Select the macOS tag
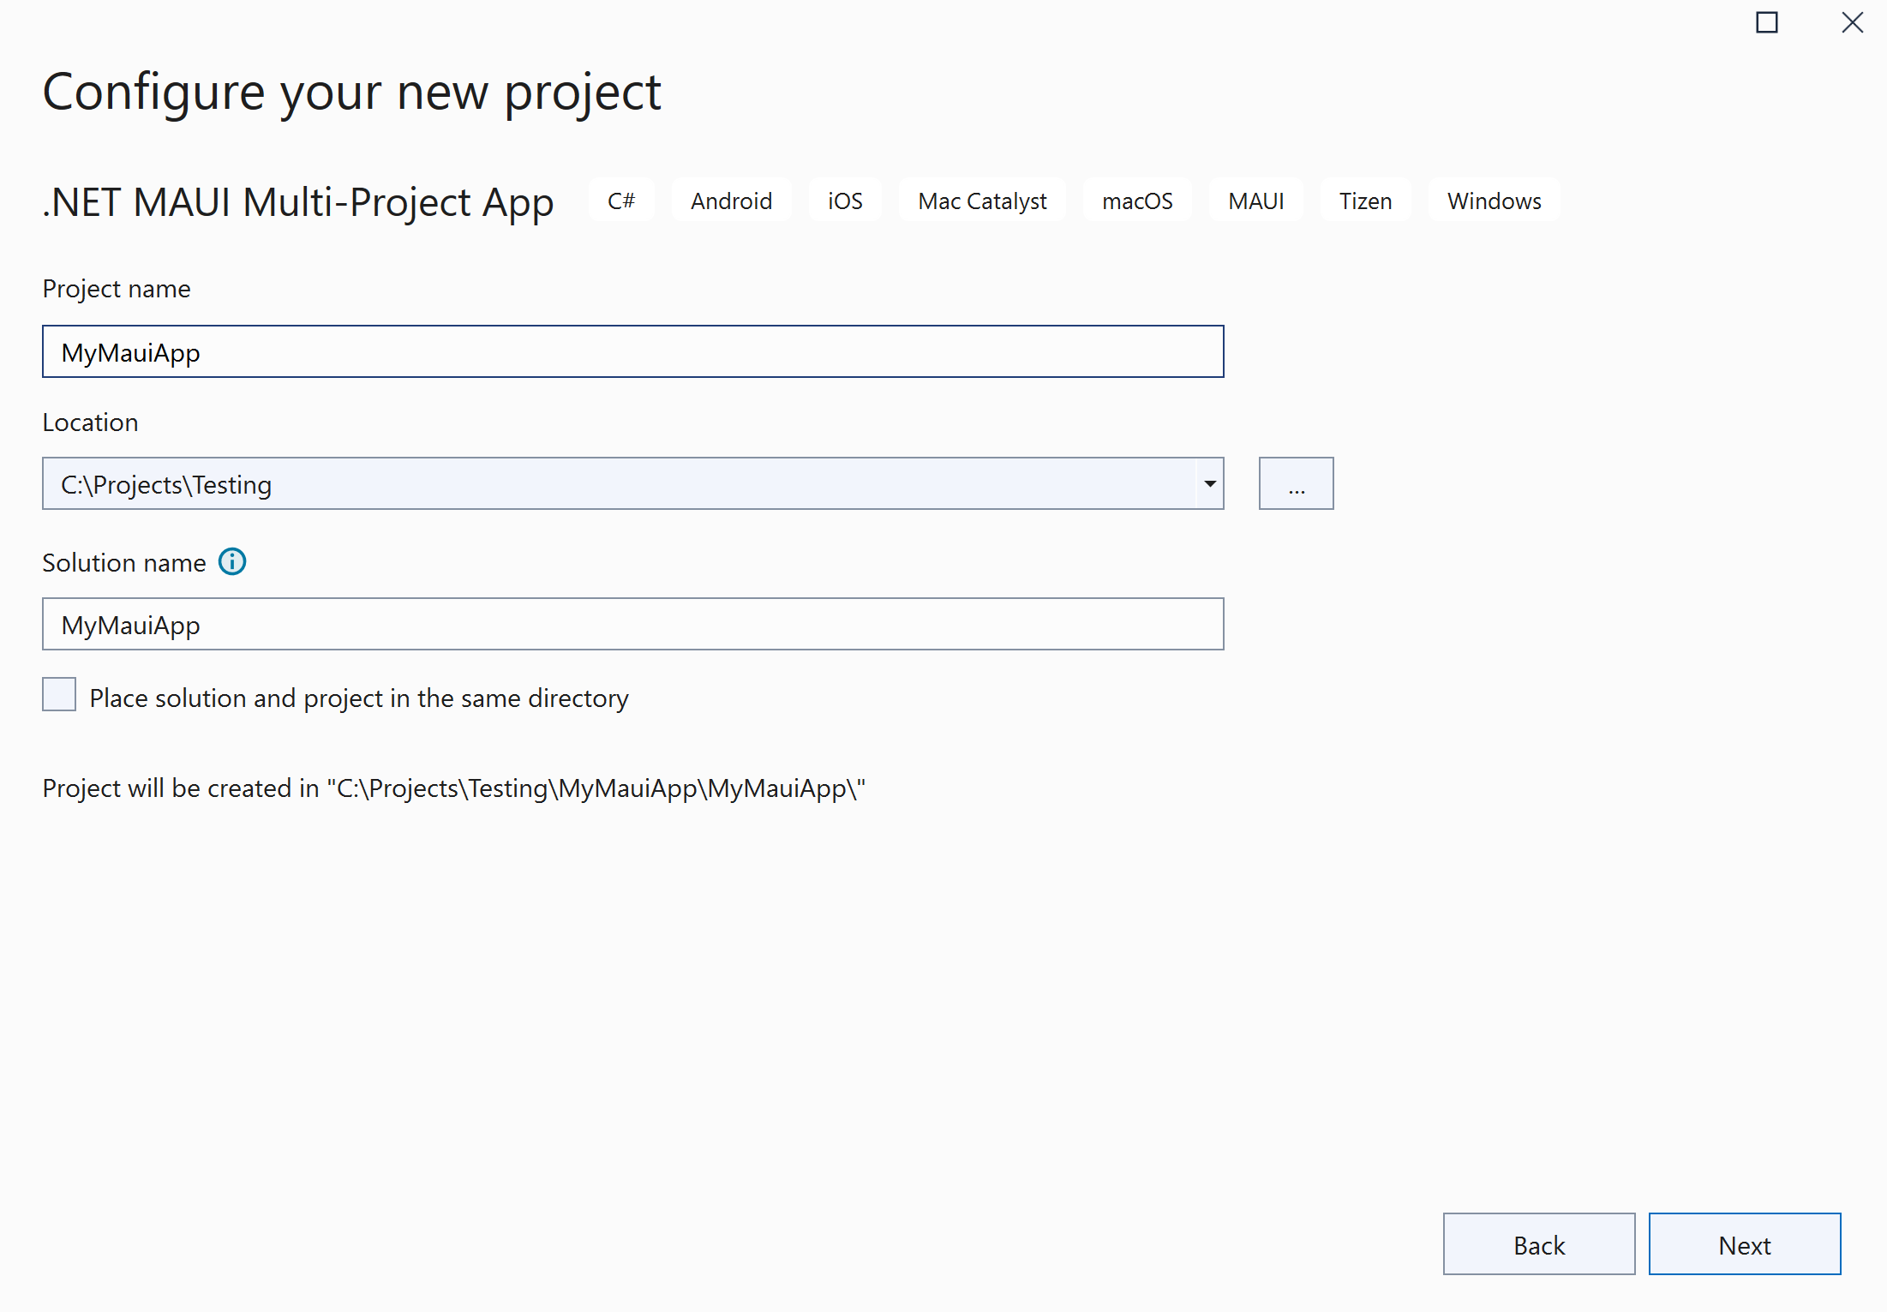 coord(1136,201)
